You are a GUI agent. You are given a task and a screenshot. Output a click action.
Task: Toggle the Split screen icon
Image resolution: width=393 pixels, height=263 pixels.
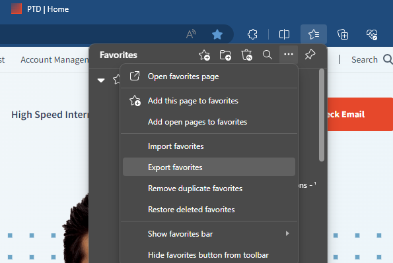(x=284, y=34)
